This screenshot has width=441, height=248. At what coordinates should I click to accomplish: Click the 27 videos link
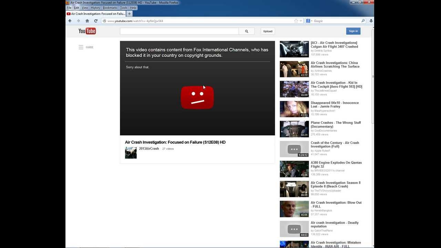click(x=168, y=149)
